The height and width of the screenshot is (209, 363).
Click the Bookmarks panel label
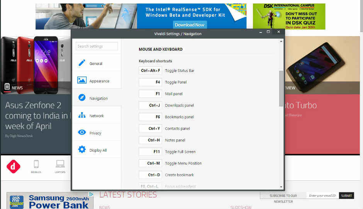[x=180, y=117]
